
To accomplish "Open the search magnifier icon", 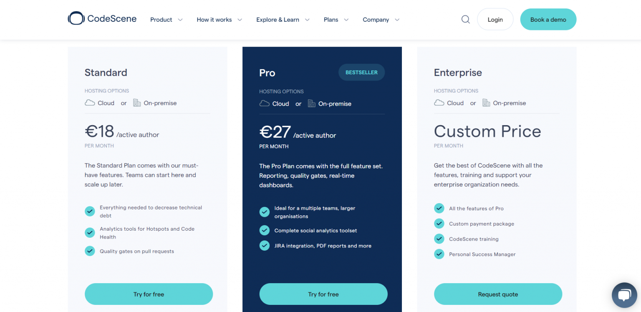I will (465, 20).
